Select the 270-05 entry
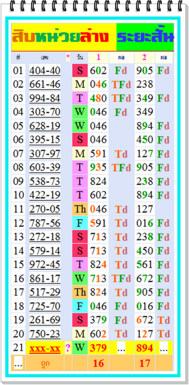The width and height of the screenshot is (189, 385). (45, 209)
